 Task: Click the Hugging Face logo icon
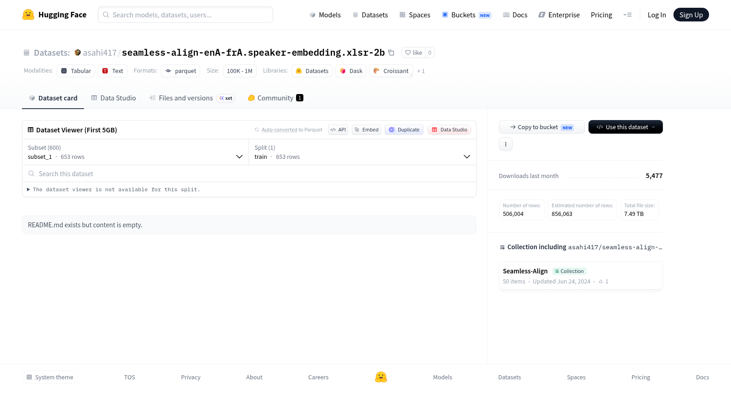(x=28, y=15)
